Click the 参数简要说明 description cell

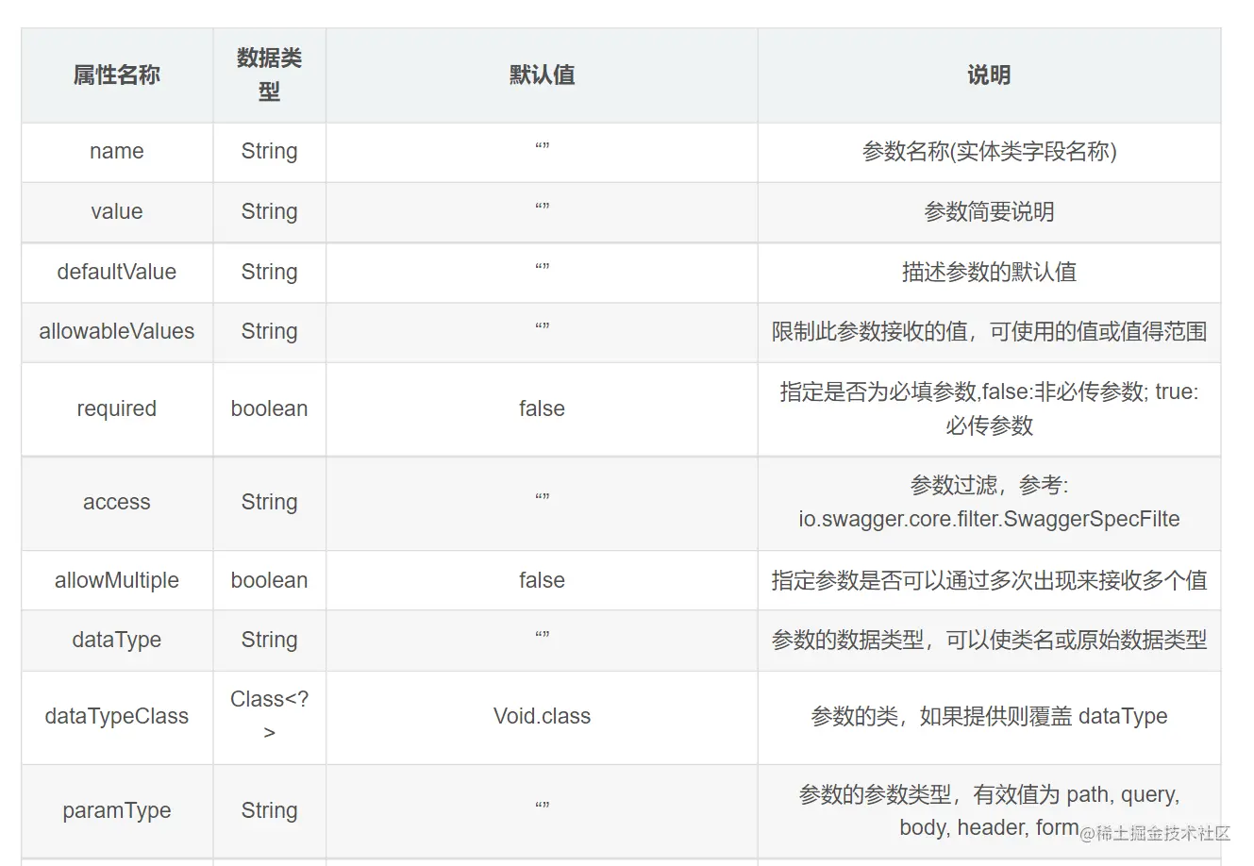click(989, 212)
